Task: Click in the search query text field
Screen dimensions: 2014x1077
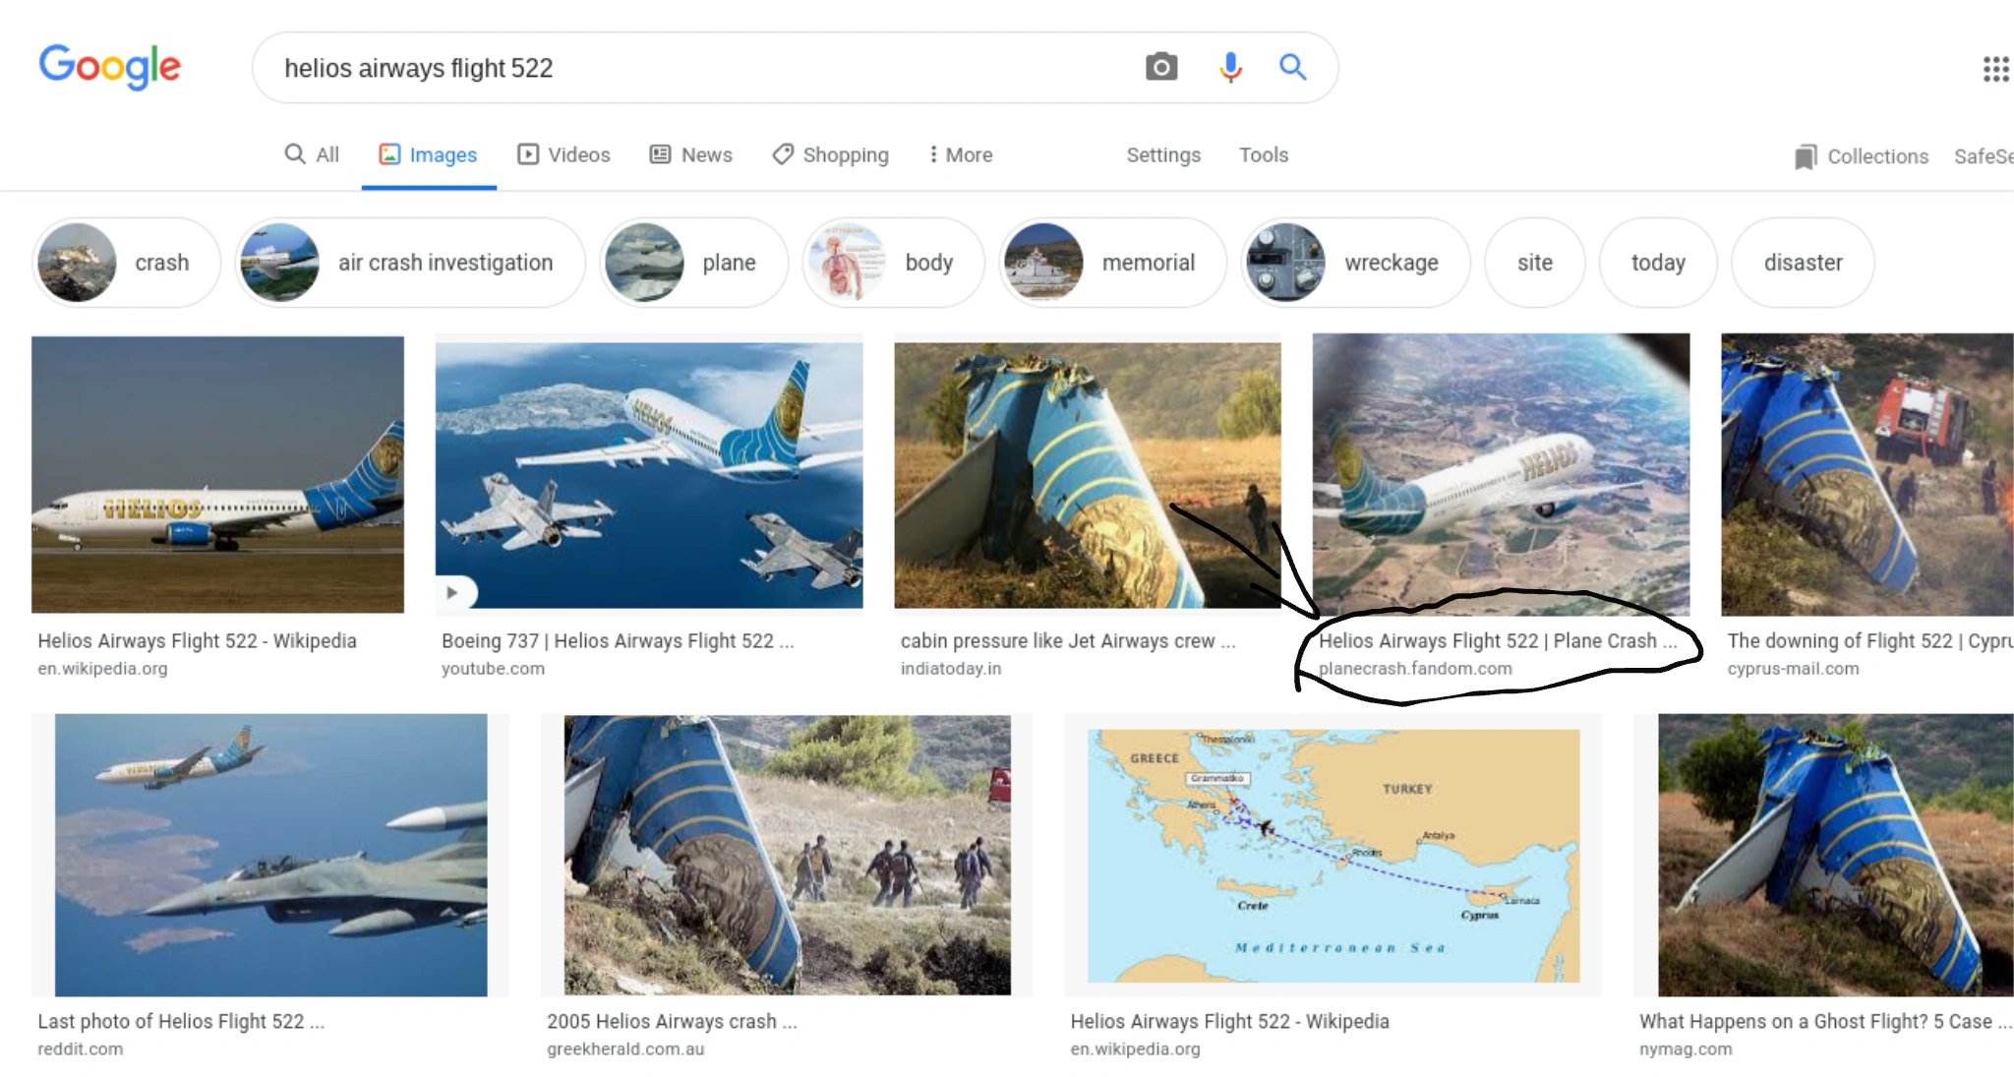Action: (688, 68)
